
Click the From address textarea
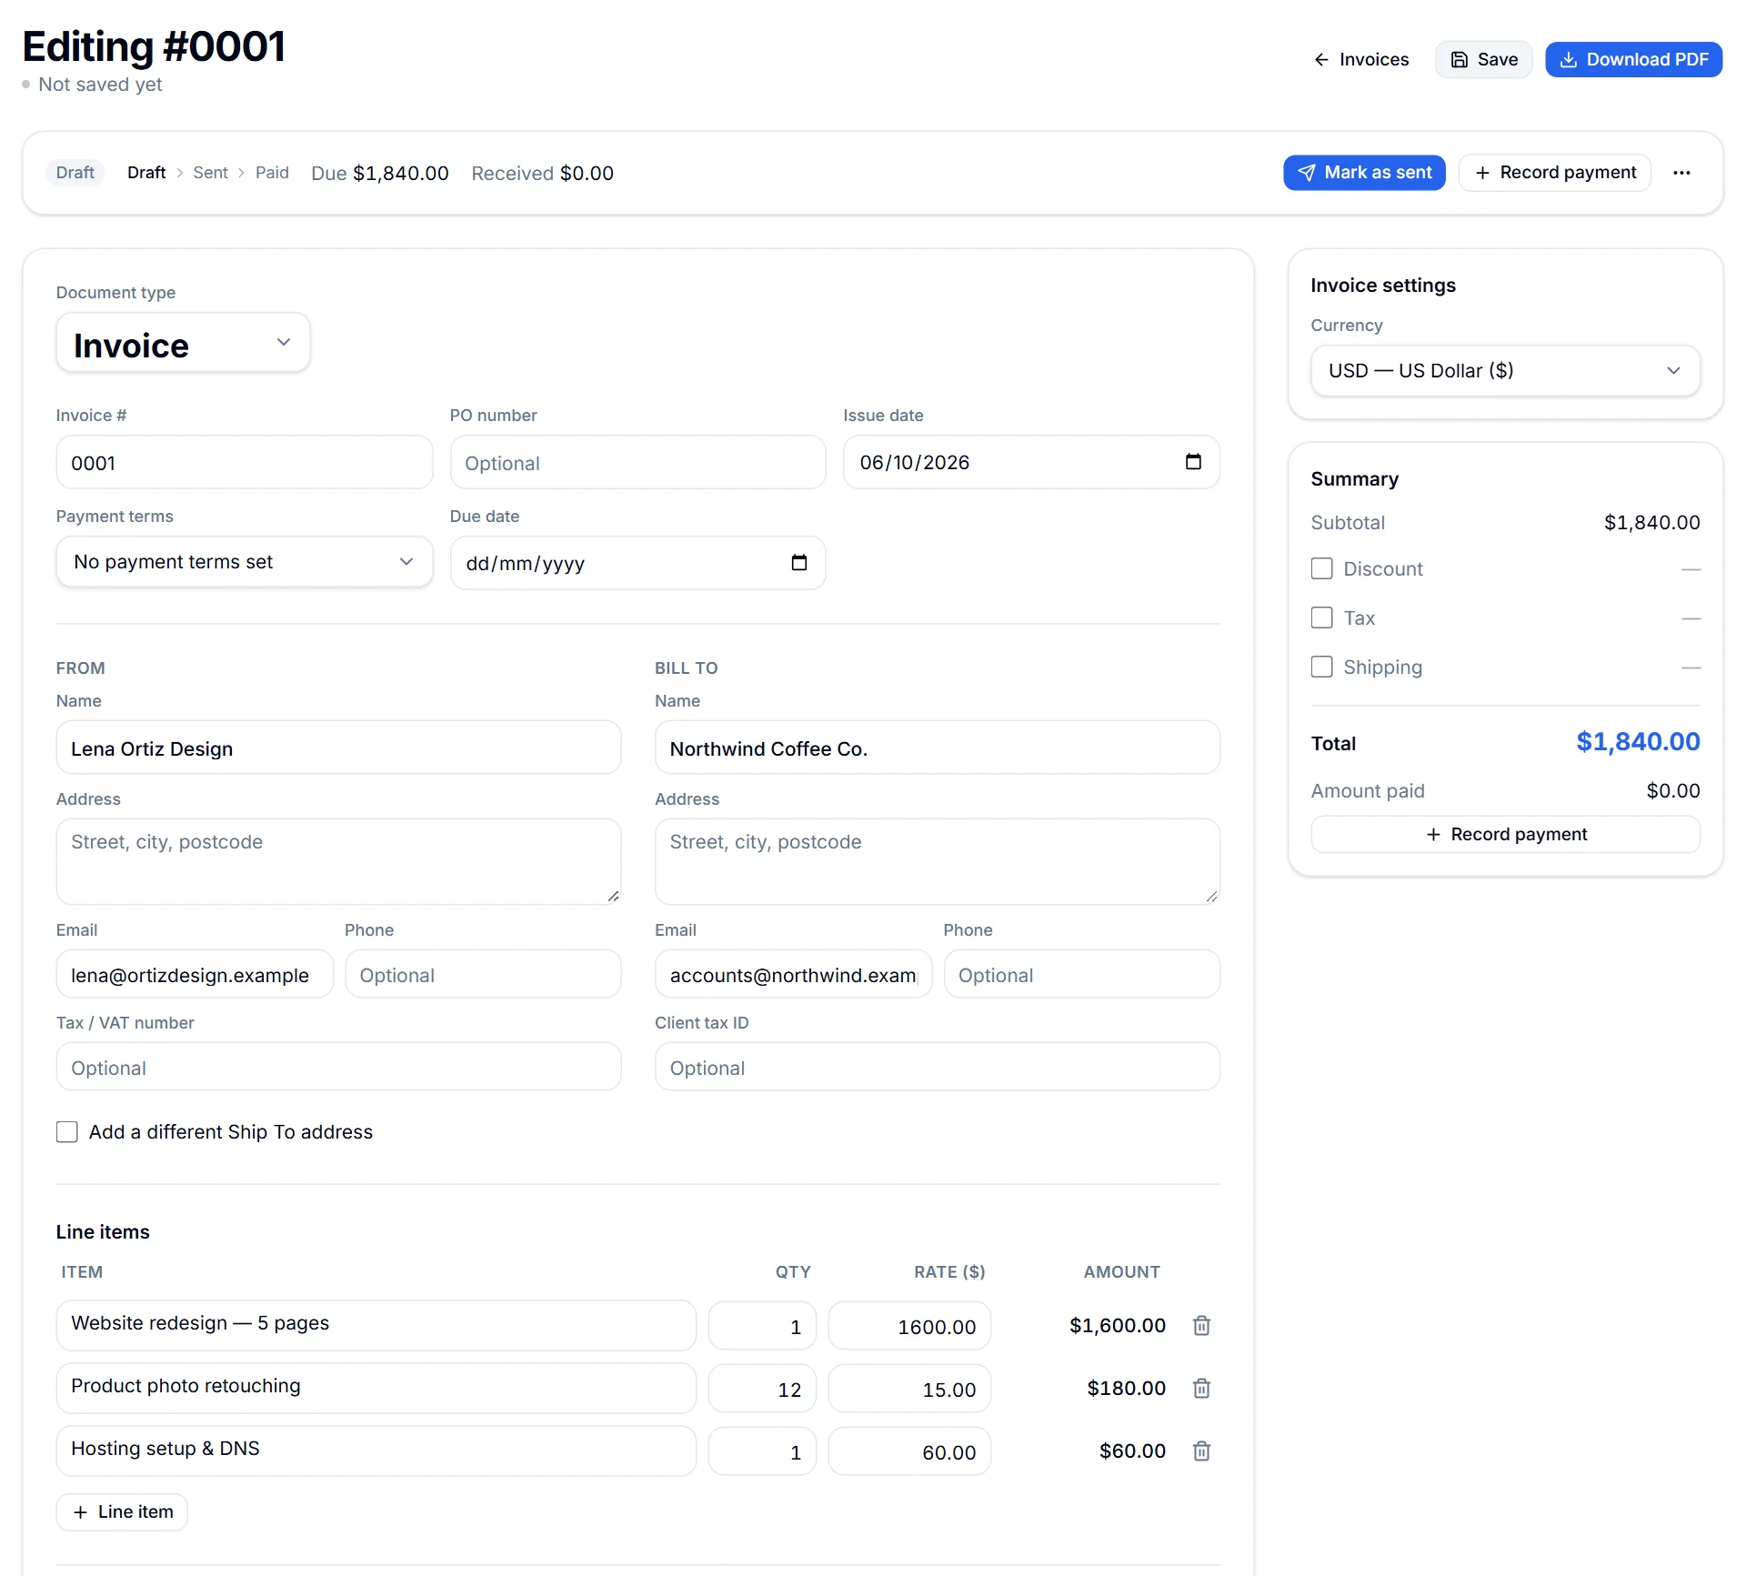click(338, 862)
